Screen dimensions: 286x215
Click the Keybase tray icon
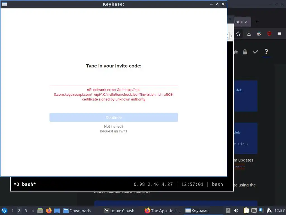[x=269, y=211]
